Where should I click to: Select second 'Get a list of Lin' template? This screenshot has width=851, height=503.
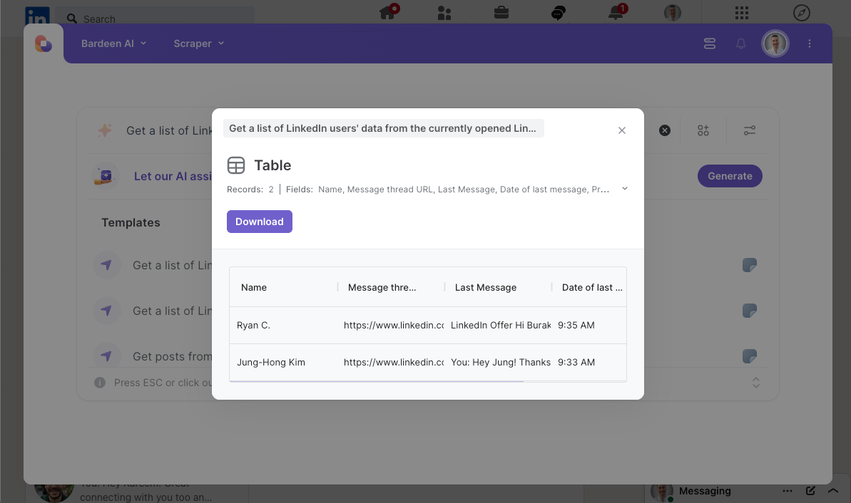(172, 311)
